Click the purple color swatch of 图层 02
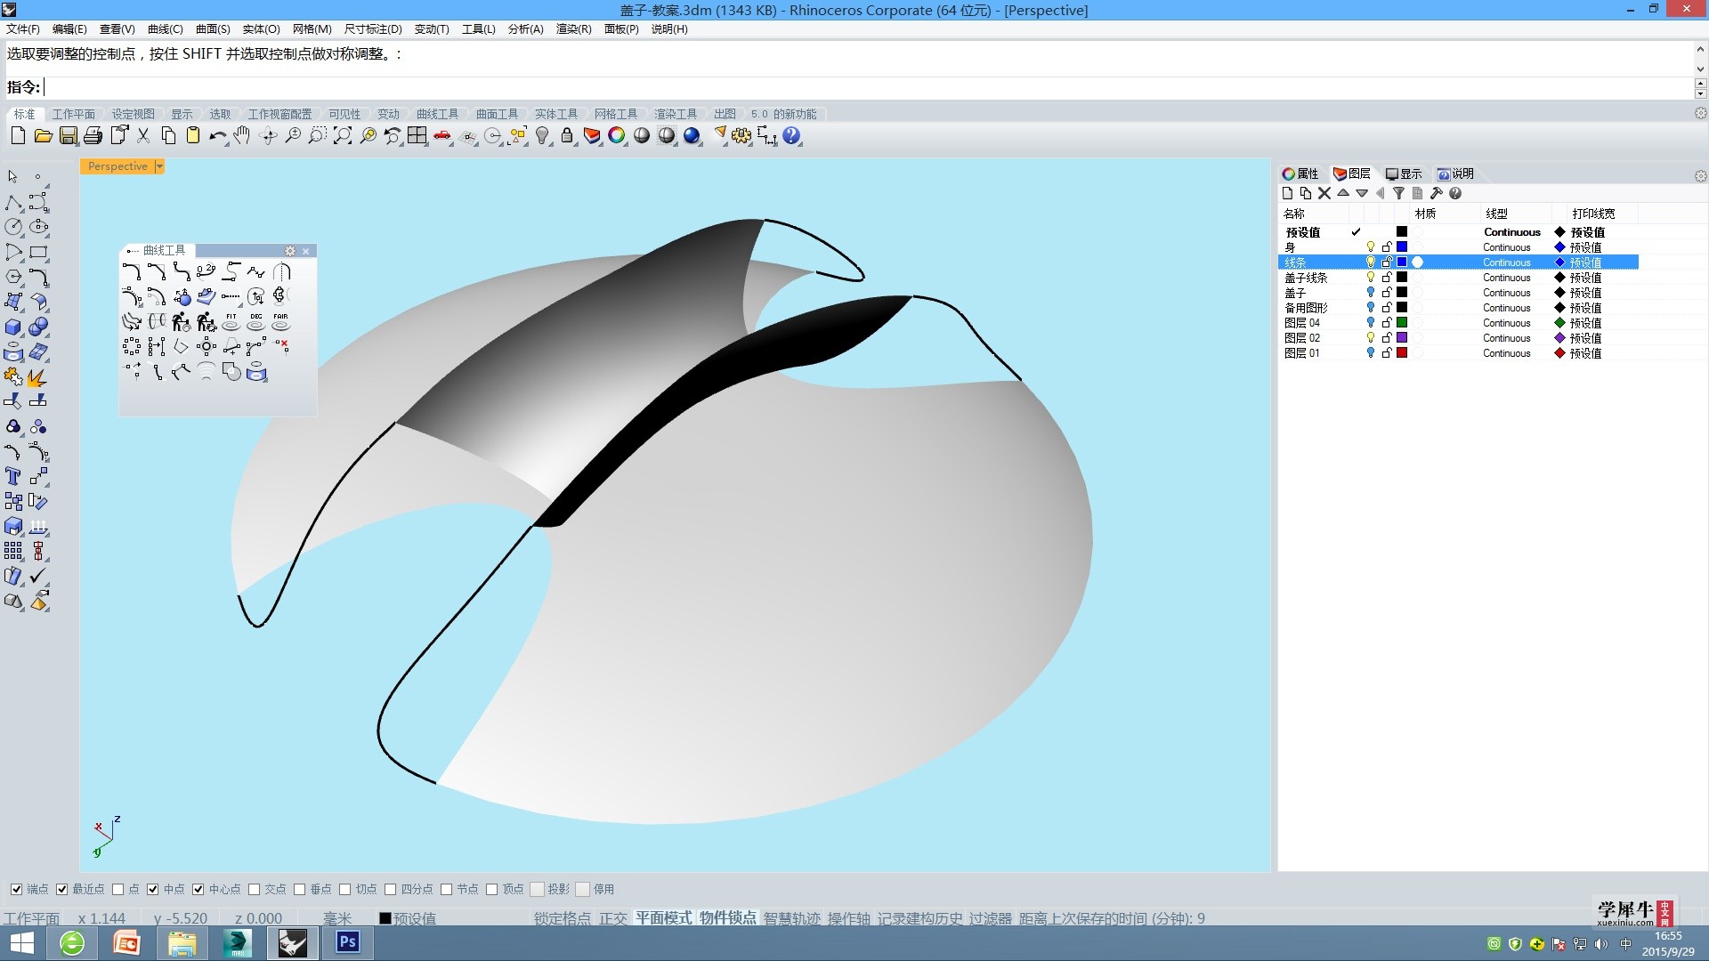This screenshot has width=1709, height=961. coord(1402,338)
